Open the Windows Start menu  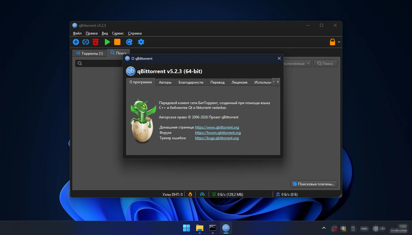(186, 228)
